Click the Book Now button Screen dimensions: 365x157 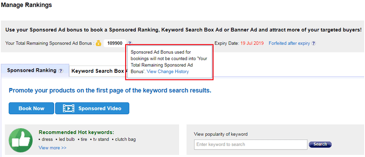(x=31, y=108)
